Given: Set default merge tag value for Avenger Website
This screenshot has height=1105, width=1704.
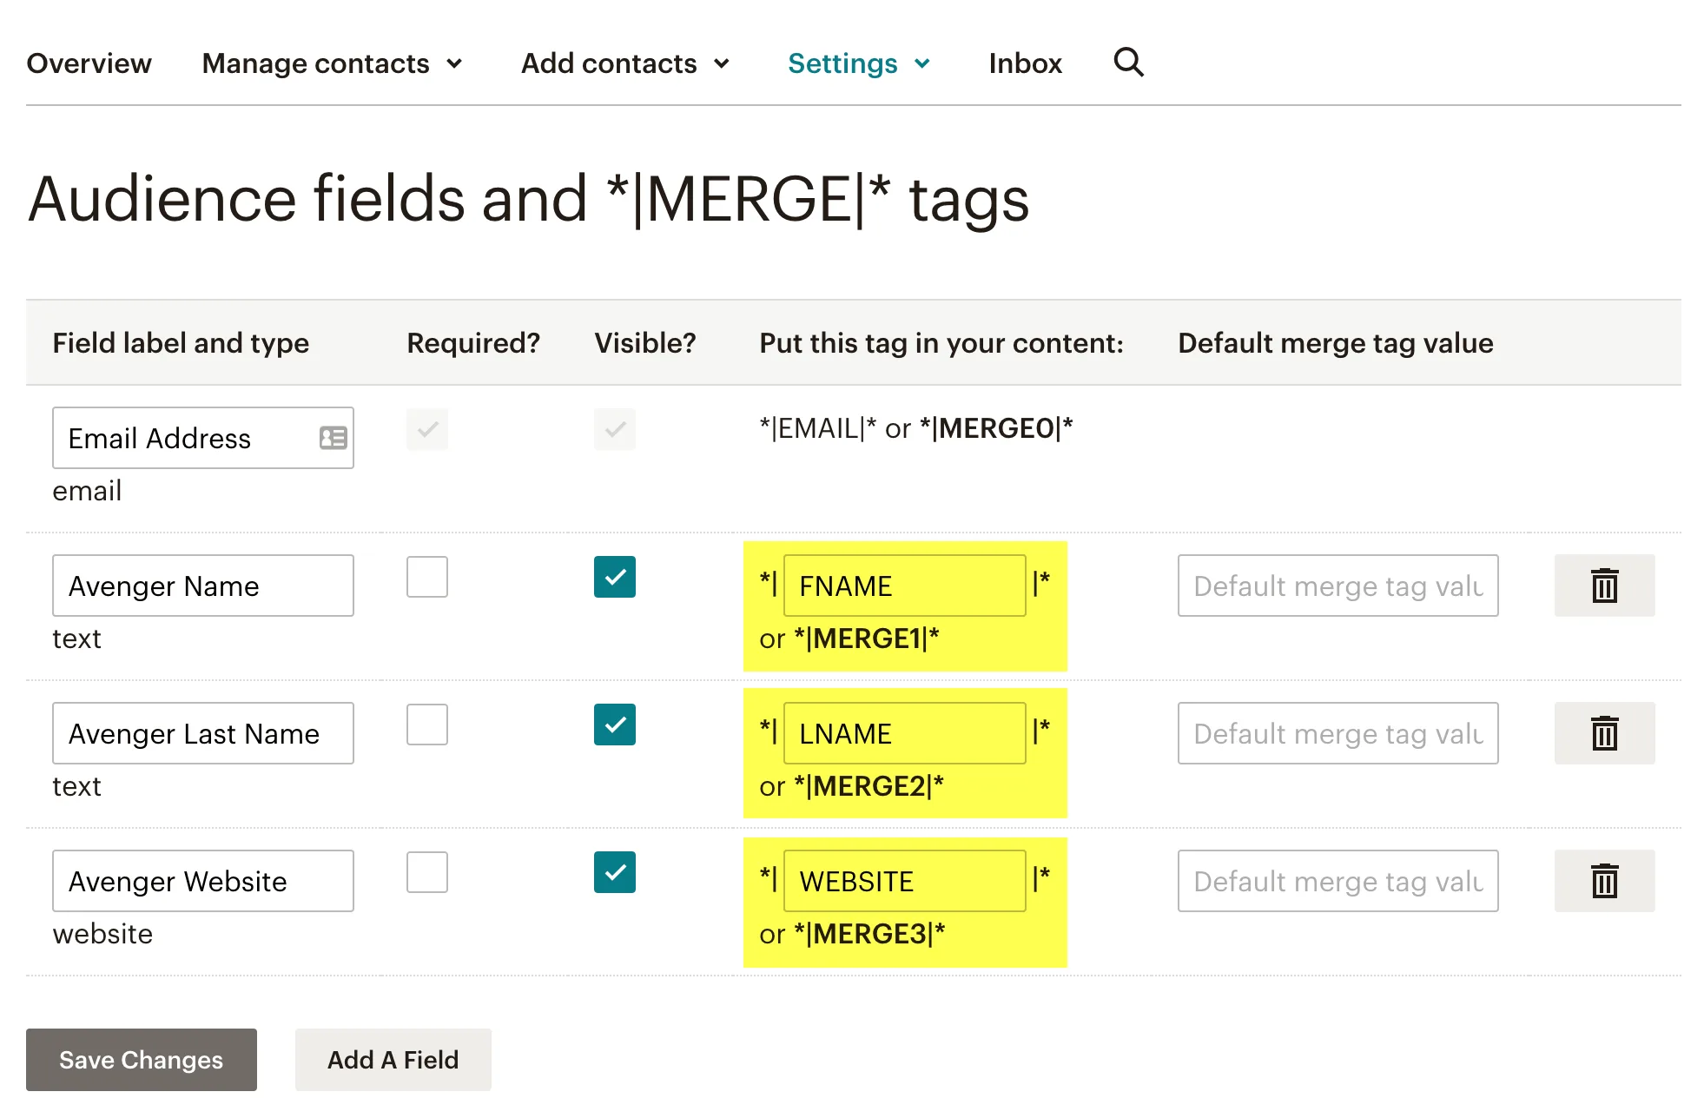Looking at the screenshot, I should click(1337, 881).
